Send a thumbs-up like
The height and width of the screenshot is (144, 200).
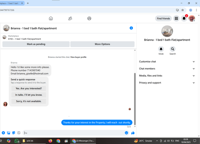[133, 133]
